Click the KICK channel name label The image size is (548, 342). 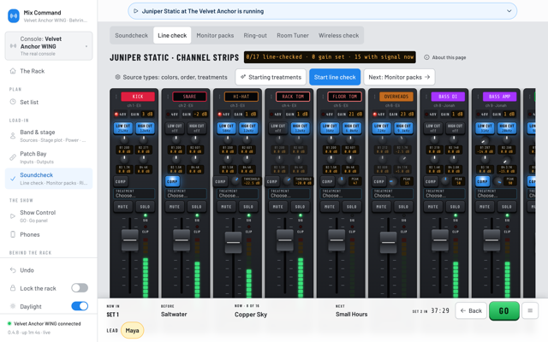coord(138,97)
